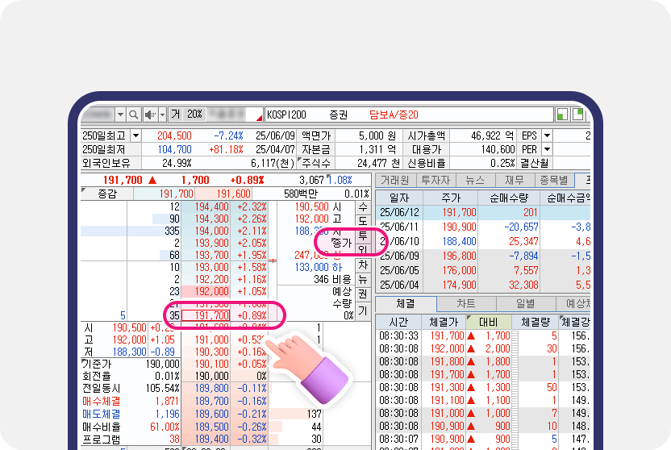Click the '권' side button
Image resolution: width=671 pixels, height=450 pixels.
click(363, 294)
